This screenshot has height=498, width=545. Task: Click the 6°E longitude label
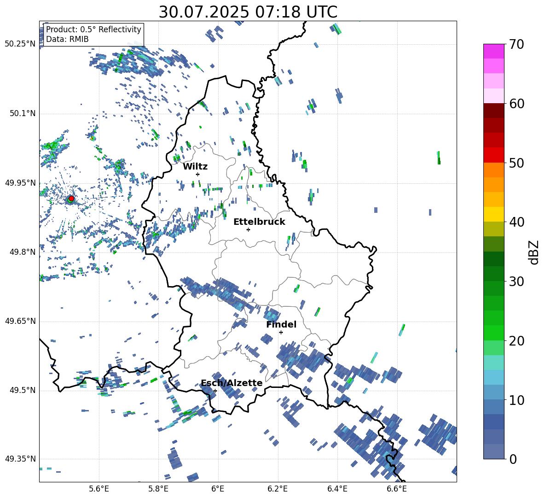pos(218,489)
